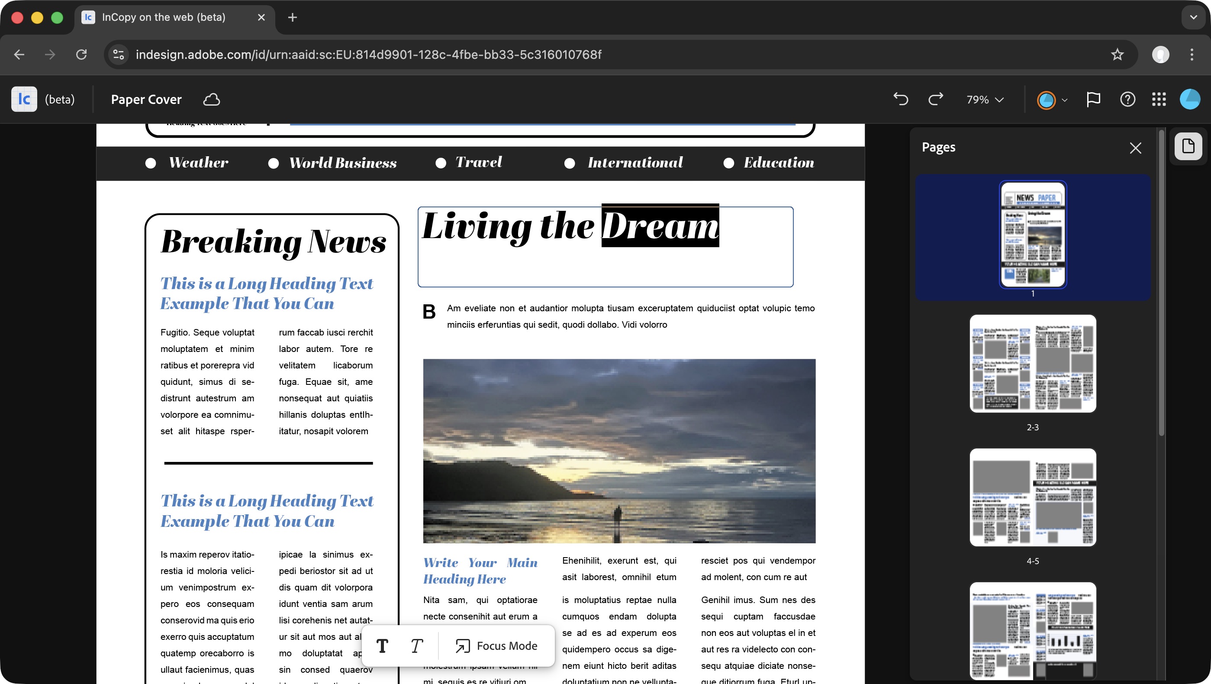The height and width of the screenshot is (684, 1211).
Task: Open the user profile avatar
Action: click(x=1190, y=99)
